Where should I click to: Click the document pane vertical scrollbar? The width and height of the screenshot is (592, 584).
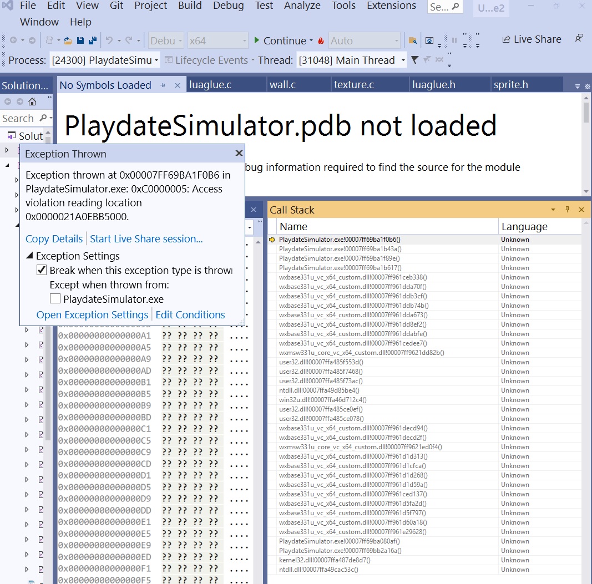tap(586, 144)
